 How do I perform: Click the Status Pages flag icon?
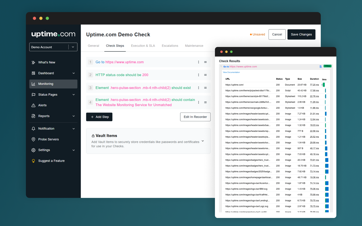[x=33, y=95]
